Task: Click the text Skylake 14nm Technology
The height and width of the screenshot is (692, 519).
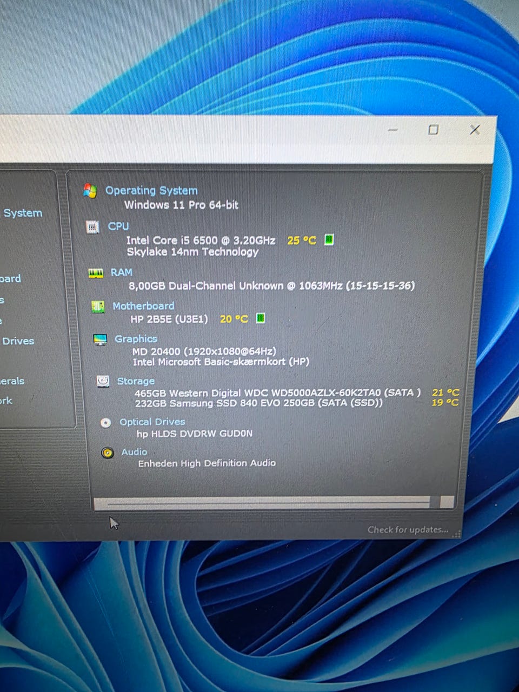Action: (x=192, y=252)
